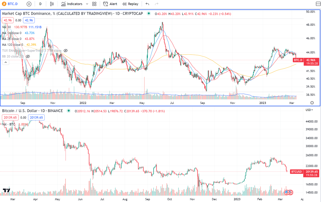Click the blue 20139.65 buy price box
The width and height of the screenshot is (321, 202).
tap(36, 117)
